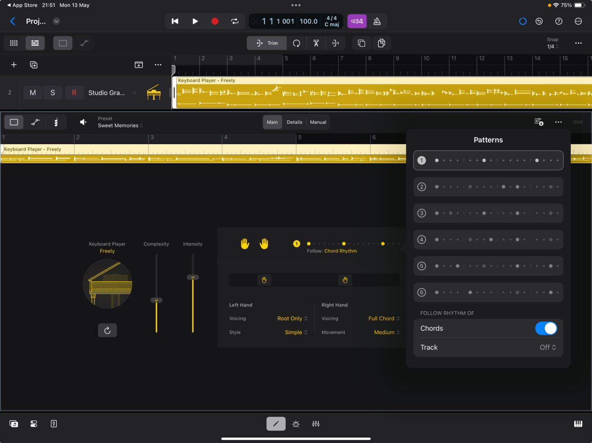Toggle cycle loop mode
The height and width of the screenshot is (443, 592).
pos(235,21)
